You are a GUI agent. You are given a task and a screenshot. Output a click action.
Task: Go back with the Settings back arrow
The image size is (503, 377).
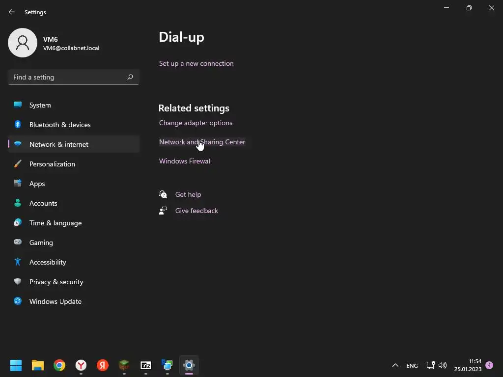(x=12, y=12)
